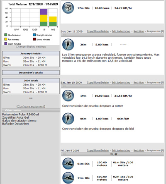166x184 pixels.
Task: Click the 2009 totals panel header
Action: [x=31, y=81]
